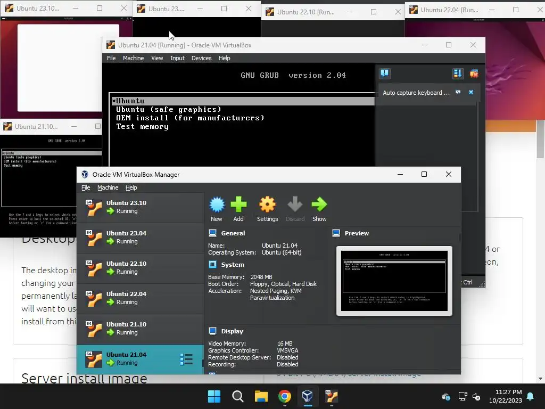This screenshot has width=545, height=409.
Task: Click the Ubuntu 22.04 VM icon in list
Action: click(94, 298)
